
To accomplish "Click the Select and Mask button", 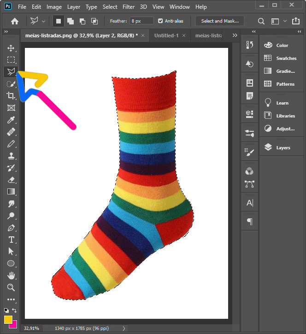I will tap(220, 21).
